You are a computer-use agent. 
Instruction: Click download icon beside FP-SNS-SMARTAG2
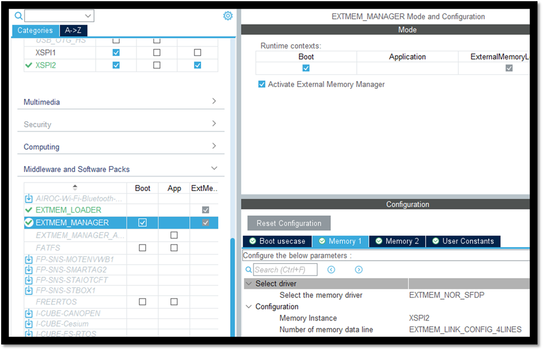pyautogui.click(x=29, y=270)
